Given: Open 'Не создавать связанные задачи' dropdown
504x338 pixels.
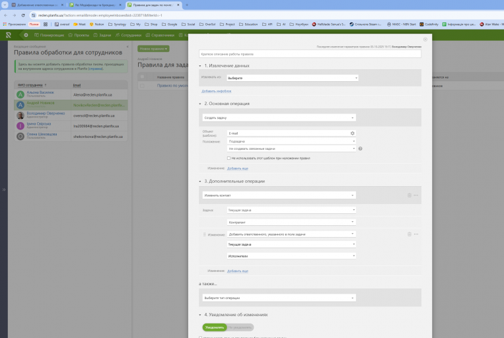Looking at the screenshot, I should tap(291, 149).
